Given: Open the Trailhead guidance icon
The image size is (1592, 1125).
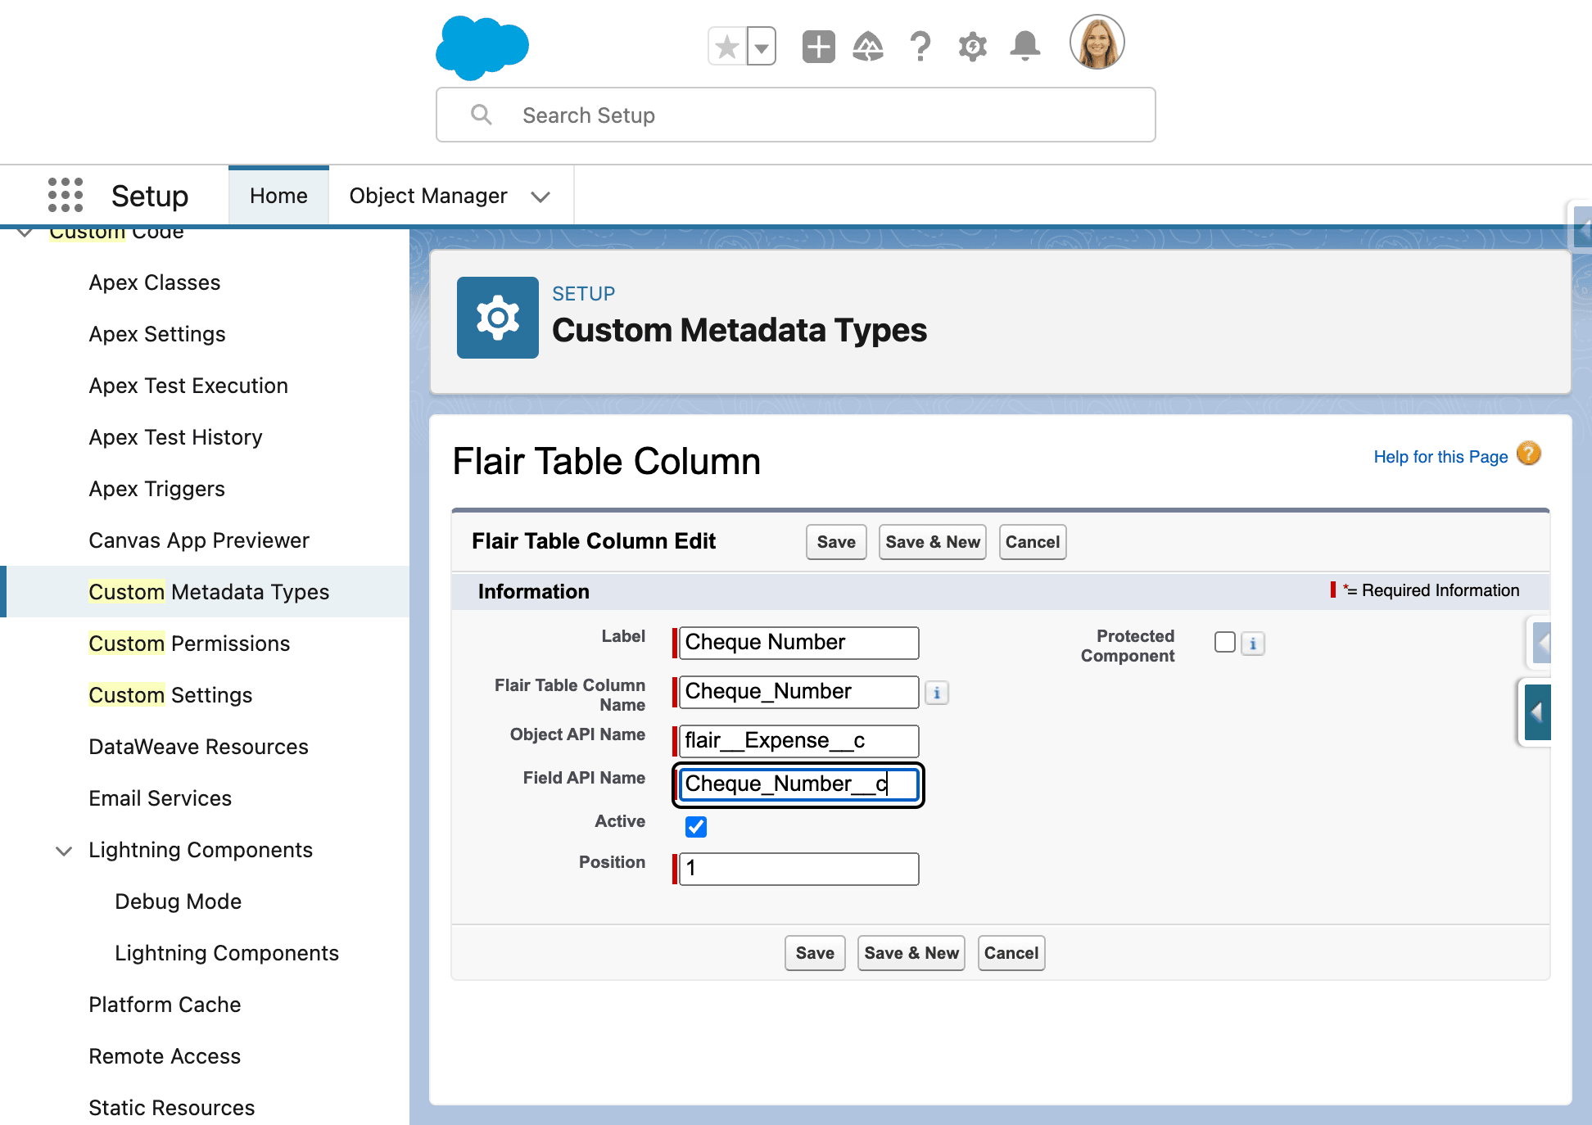Looking at the screenshot, I should [x=868, y=47].
